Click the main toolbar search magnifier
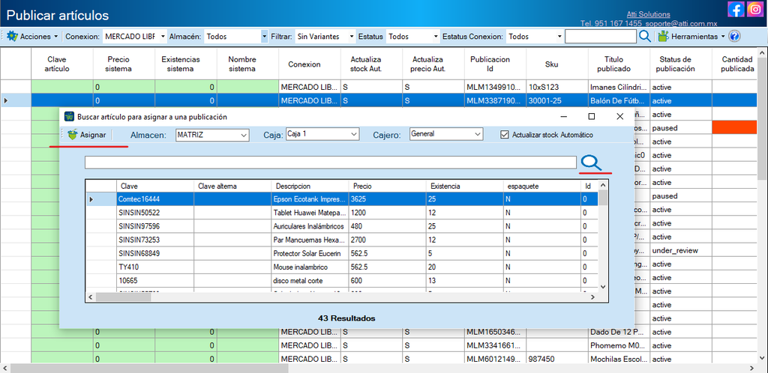768x373 pixels. (x=645, y=36)
